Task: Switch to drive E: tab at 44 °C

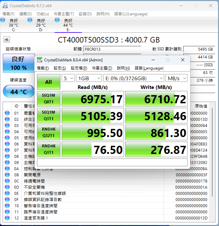Action: tap(68, 24)
